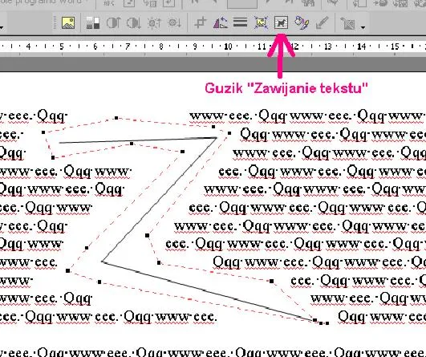Expand toolbar options arrow after Reset Picture
Image resolution: width=426 pixels, height=357 pixels.
363,27
